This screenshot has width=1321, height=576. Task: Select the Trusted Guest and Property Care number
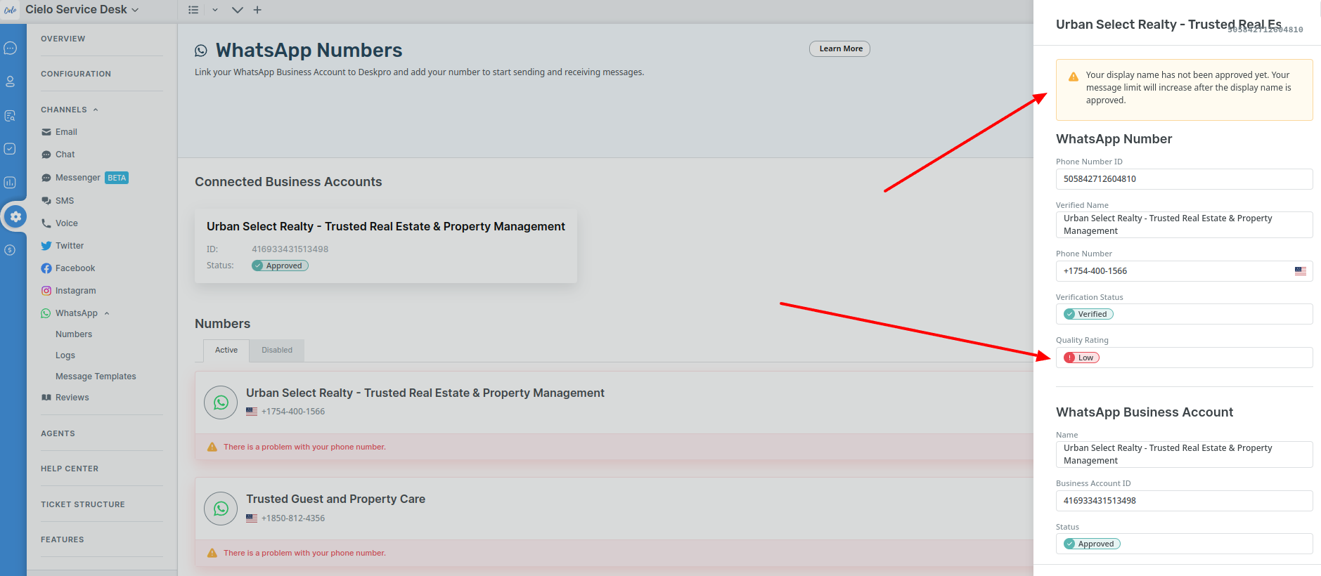(x=335, y=499)
